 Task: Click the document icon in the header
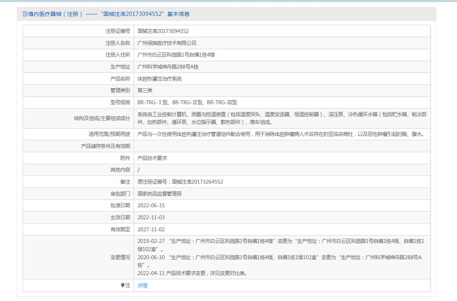[25, 14]
